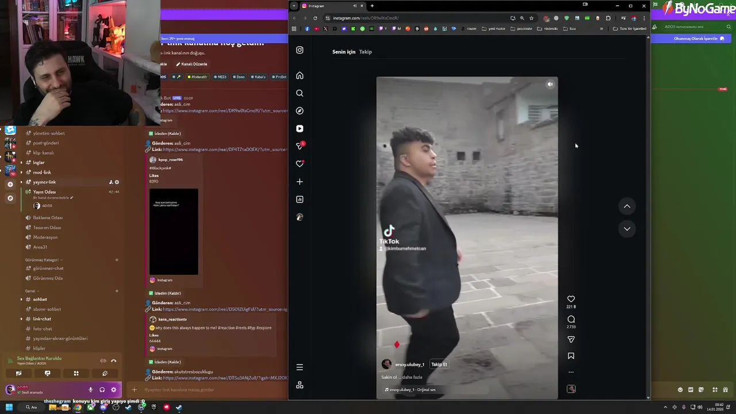This screenshot has width=736, height=414.
Task: Like the reel with the heart icon
Action: click(571, 299)
